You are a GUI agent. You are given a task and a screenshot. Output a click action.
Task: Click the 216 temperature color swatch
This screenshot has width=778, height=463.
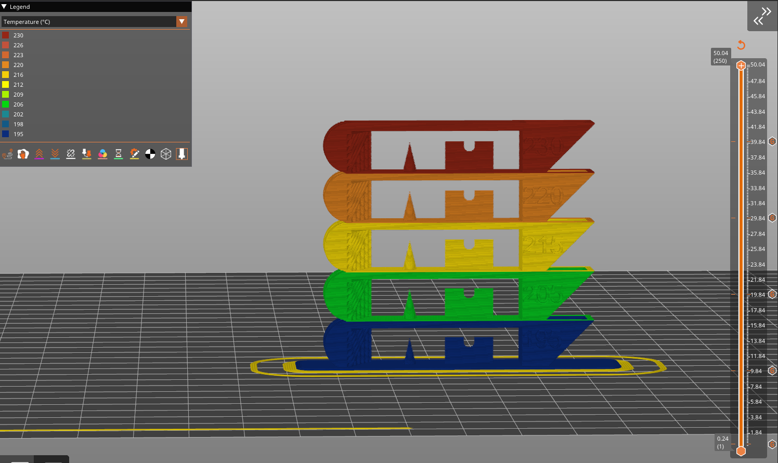click(6, 75)
